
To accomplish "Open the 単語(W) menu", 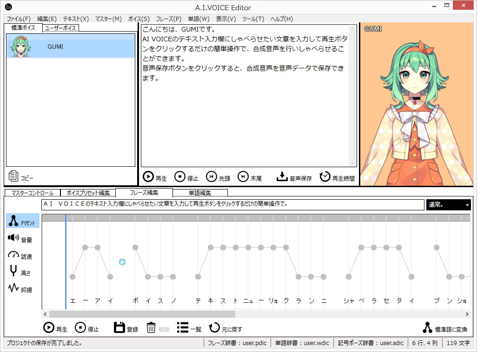I will pos(199,19).
